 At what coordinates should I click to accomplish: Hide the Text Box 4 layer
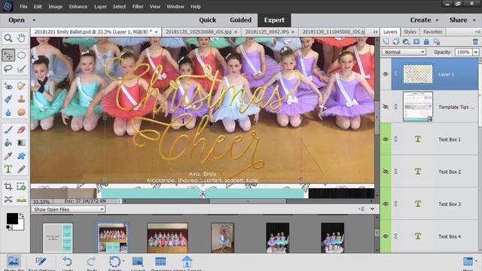386,236
